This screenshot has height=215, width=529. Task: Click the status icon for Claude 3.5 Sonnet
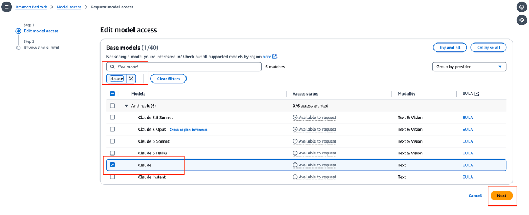(x=295, y=118)
